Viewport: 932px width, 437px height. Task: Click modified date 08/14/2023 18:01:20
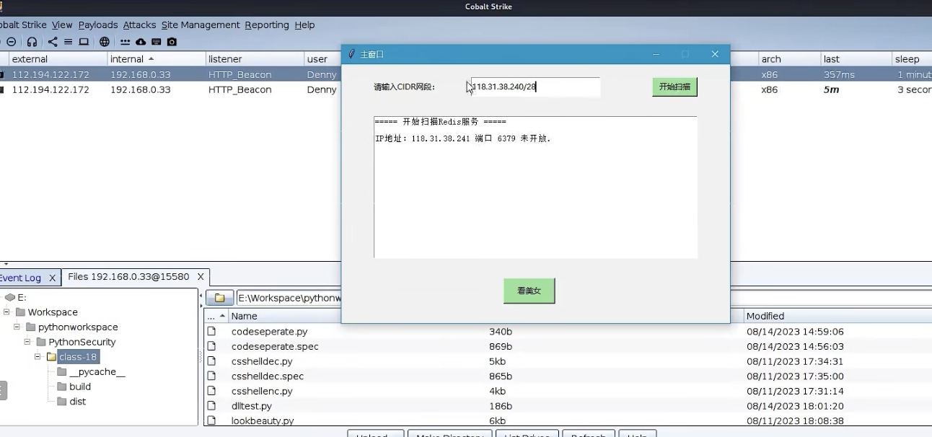(795, 406)
